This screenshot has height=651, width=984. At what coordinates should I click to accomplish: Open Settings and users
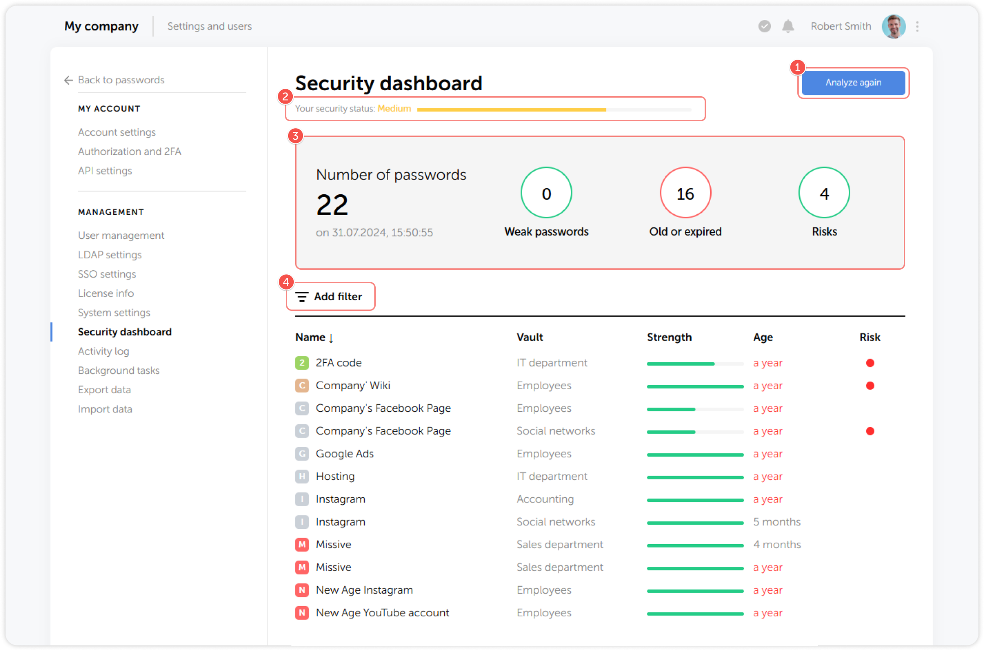209,26
